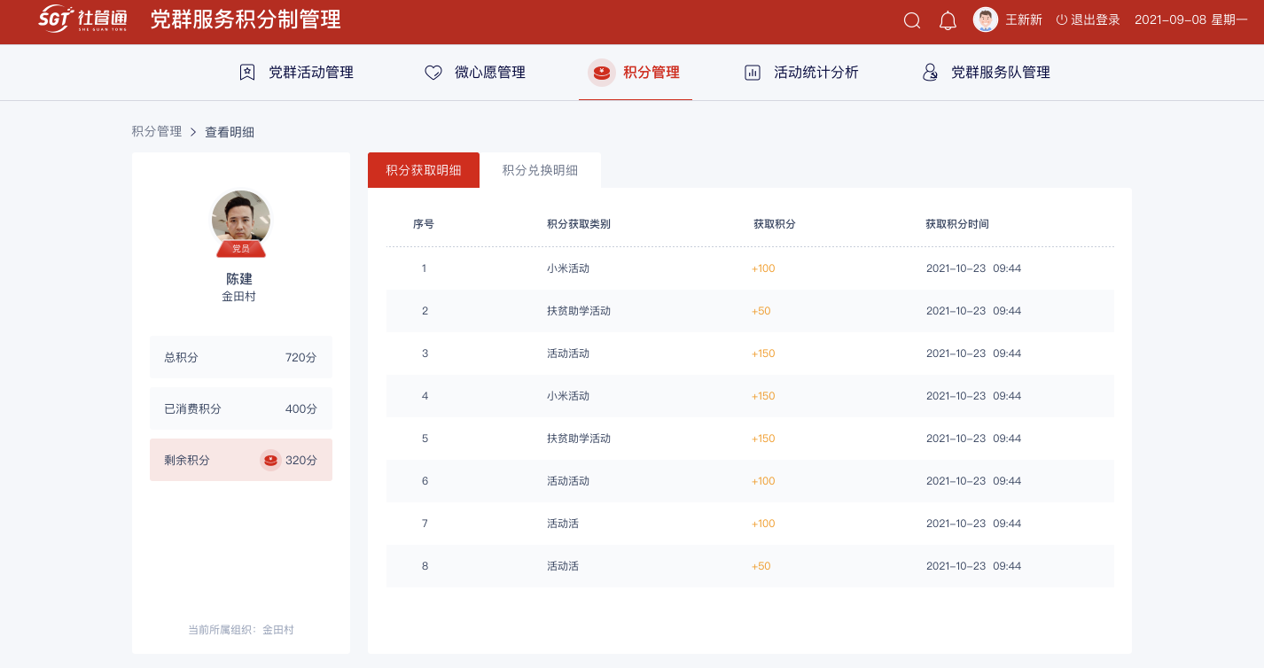Click +50 points in row 8
The width and height of the screenshot is (1264, 668).
tap(761, 566)
